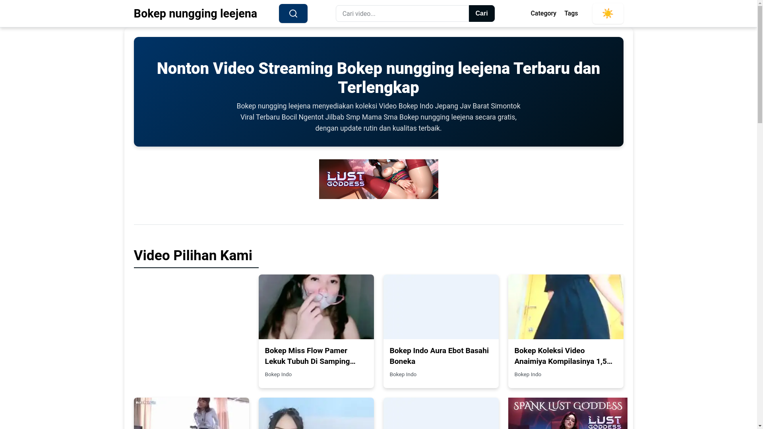Open the Anaimiya Kompilasinya video title link
763x429 pixels.
[x=564, y=356]
